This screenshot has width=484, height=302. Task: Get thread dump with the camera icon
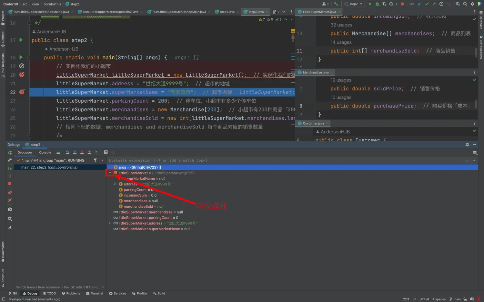click(10, 209)
